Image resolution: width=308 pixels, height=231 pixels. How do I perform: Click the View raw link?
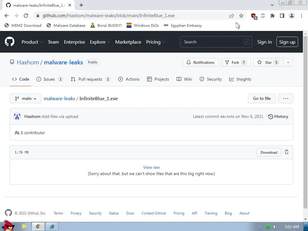[152, 167]
